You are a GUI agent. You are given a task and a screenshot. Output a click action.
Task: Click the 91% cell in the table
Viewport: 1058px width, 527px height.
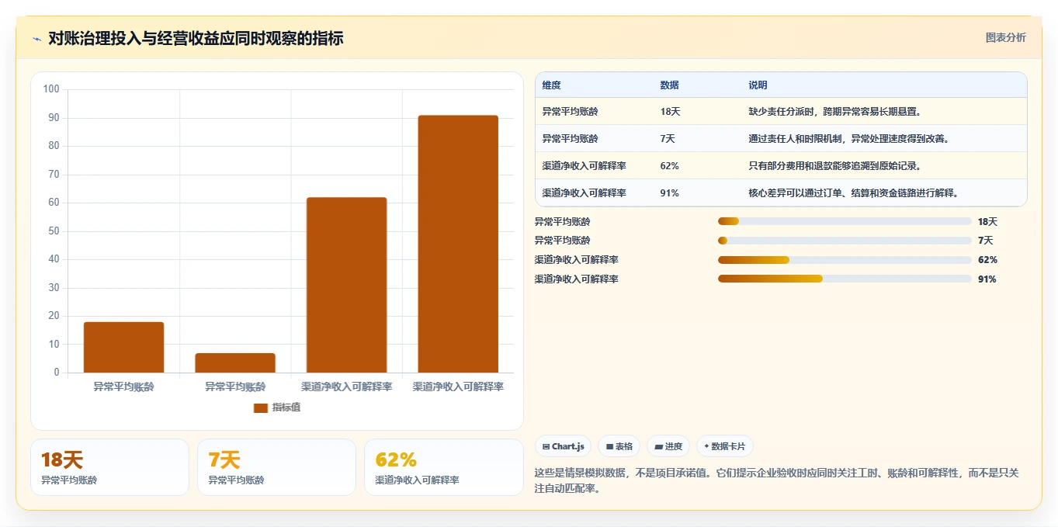point(669,193)
